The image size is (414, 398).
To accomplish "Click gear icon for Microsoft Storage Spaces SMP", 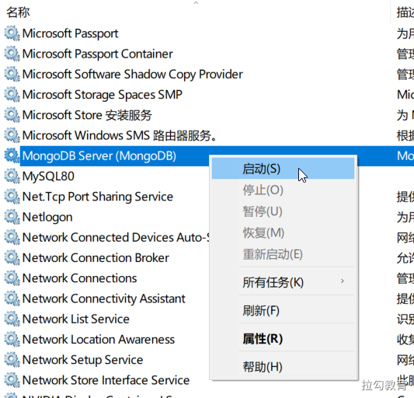I will (12, 94).
